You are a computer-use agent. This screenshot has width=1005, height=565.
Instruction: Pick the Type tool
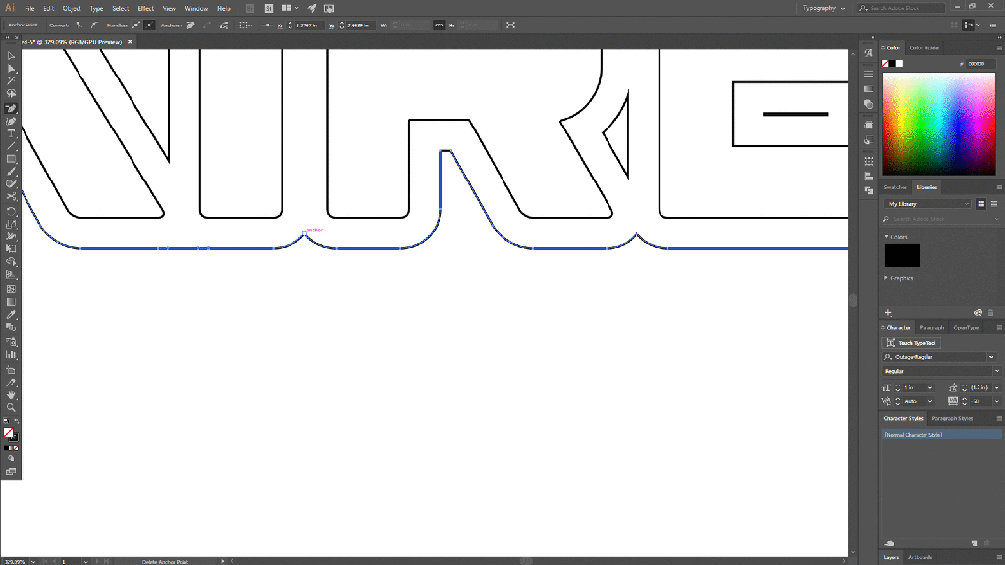pos(11,133)
